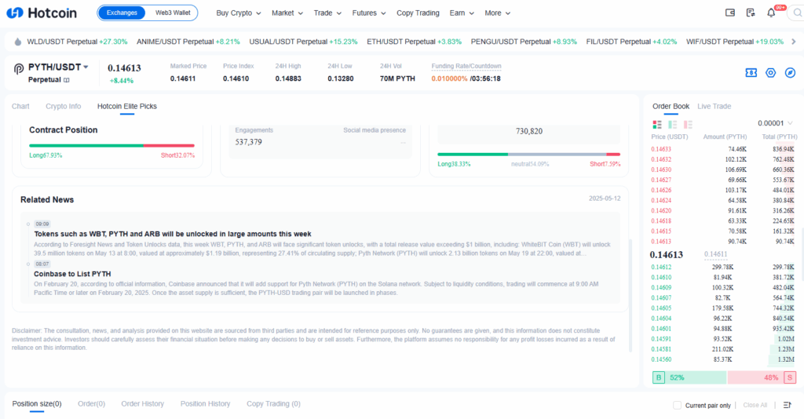Click the main content vertical scrollbar
804x419 pixels.
(630, 297)
